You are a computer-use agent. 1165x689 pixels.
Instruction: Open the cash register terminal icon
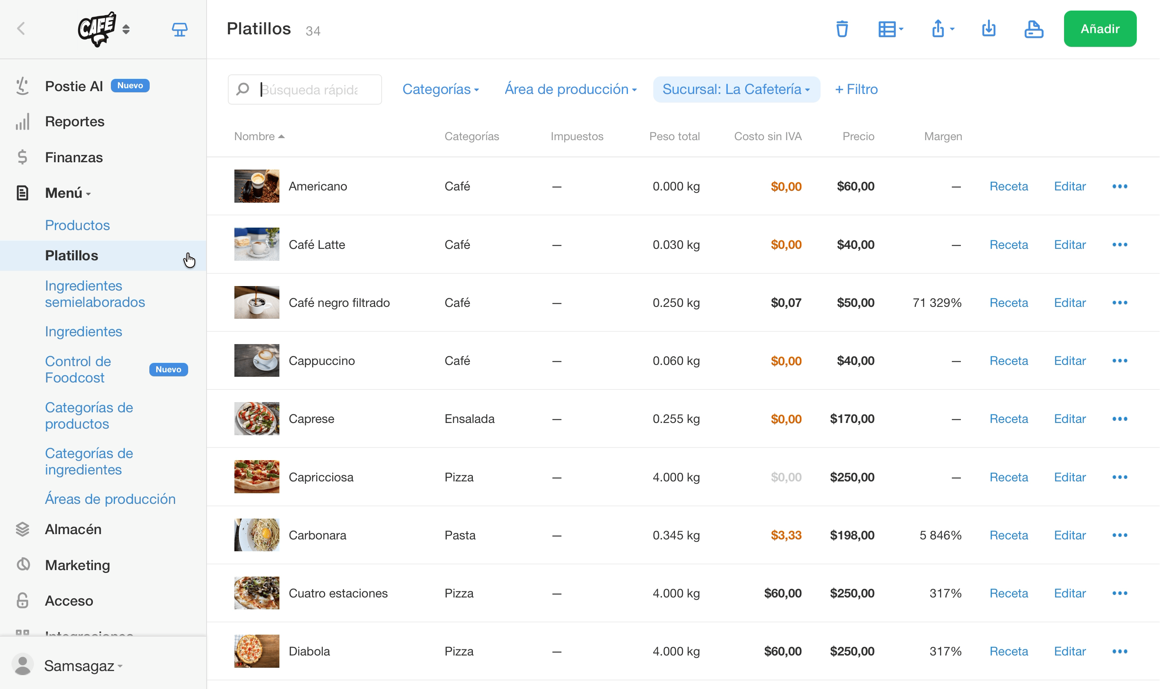click(180, 29)
